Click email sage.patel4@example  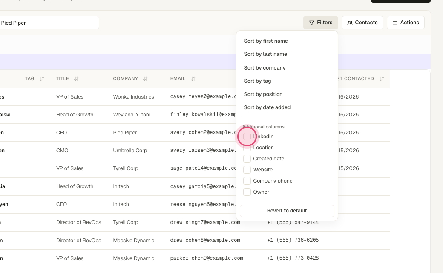(x=203, y=168)
